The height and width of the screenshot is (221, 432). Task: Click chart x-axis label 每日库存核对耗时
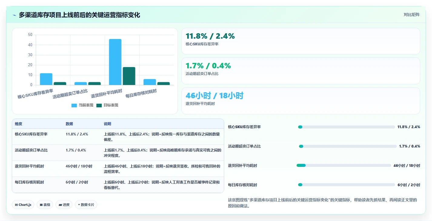pyautogui.click(x=141, y=93)
